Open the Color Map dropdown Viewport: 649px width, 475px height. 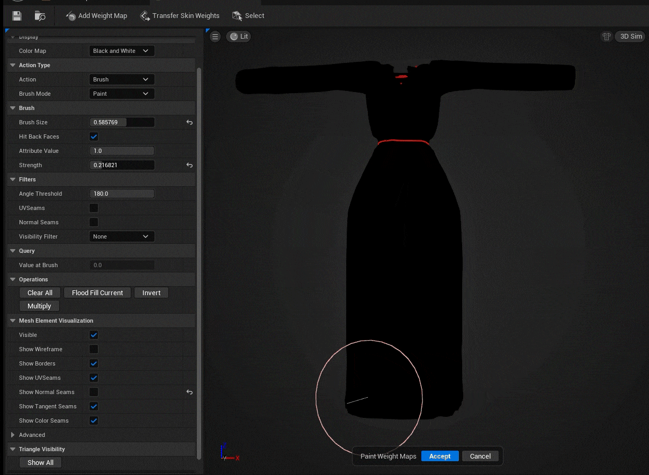click(x=122, y=51)
